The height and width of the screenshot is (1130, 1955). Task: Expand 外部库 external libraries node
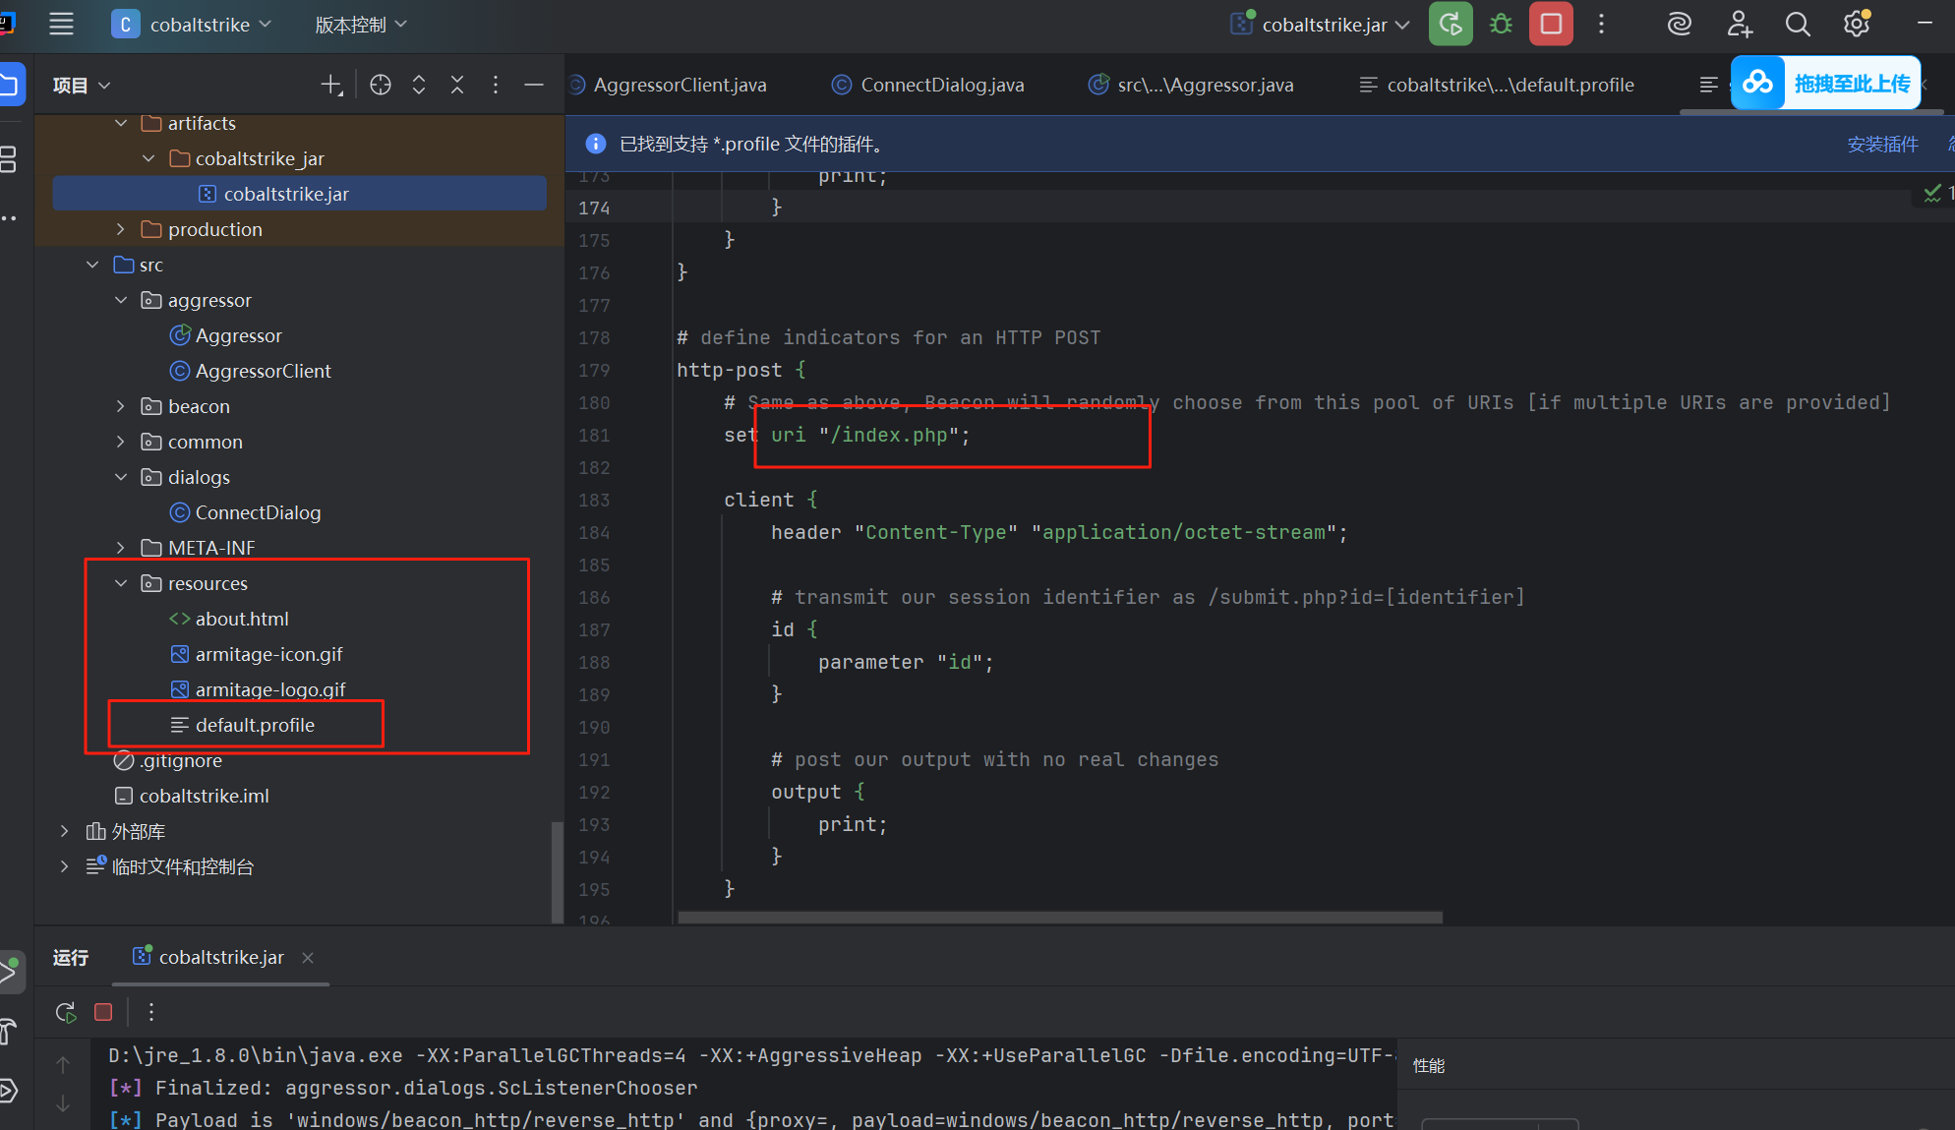64,831
